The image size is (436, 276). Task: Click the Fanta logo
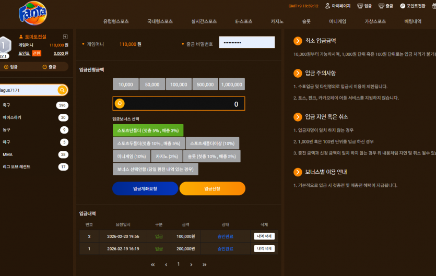(33, 13)
